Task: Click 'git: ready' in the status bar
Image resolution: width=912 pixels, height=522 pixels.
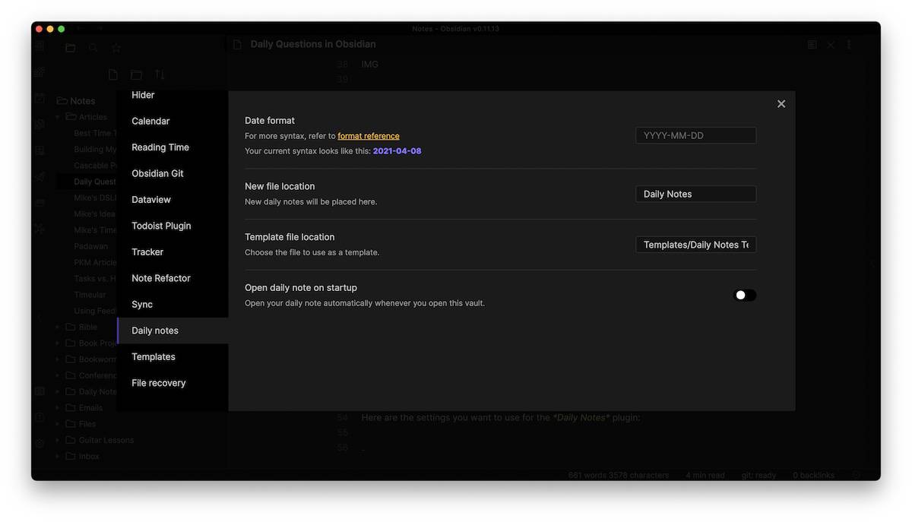Action: pyautogui.click(x=759, y=475)
